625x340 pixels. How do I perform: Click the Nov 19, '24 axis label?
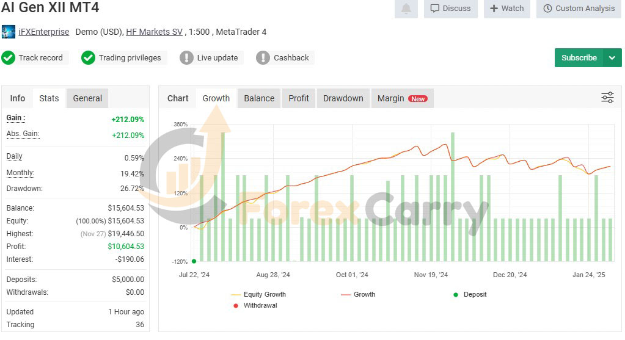tap(431, 275)
